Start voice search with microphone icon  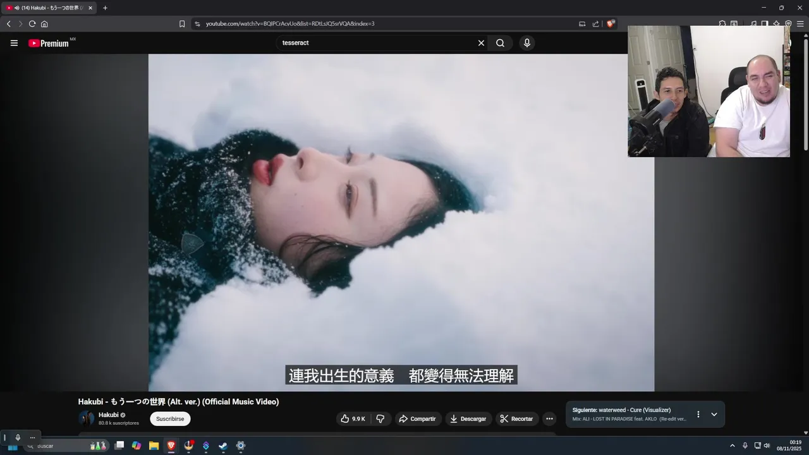[x=526, y=43]
